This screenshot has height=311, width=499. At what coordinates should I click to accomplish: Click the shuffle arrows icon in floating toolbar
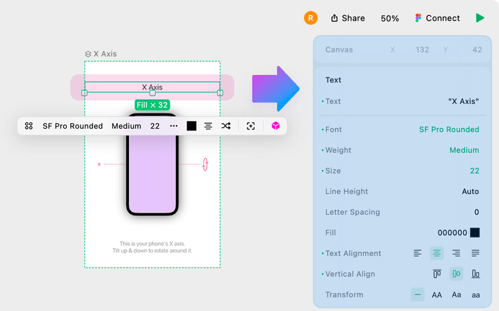coord(226,126)
